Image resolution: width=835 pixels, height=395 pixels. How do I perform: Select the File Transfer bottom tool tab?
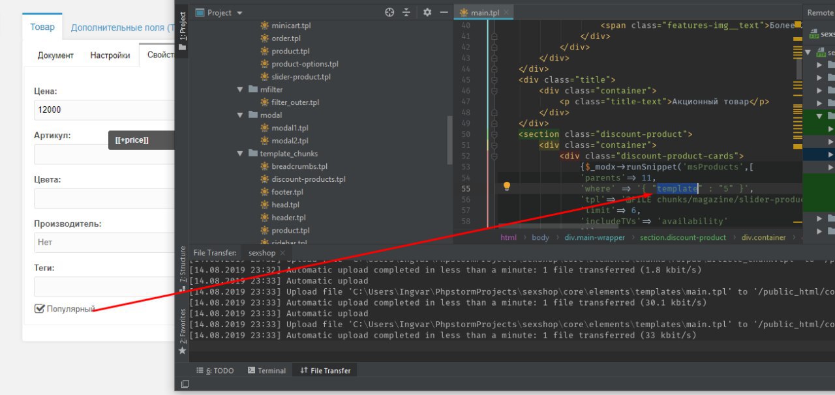click(x=325, y=370)
